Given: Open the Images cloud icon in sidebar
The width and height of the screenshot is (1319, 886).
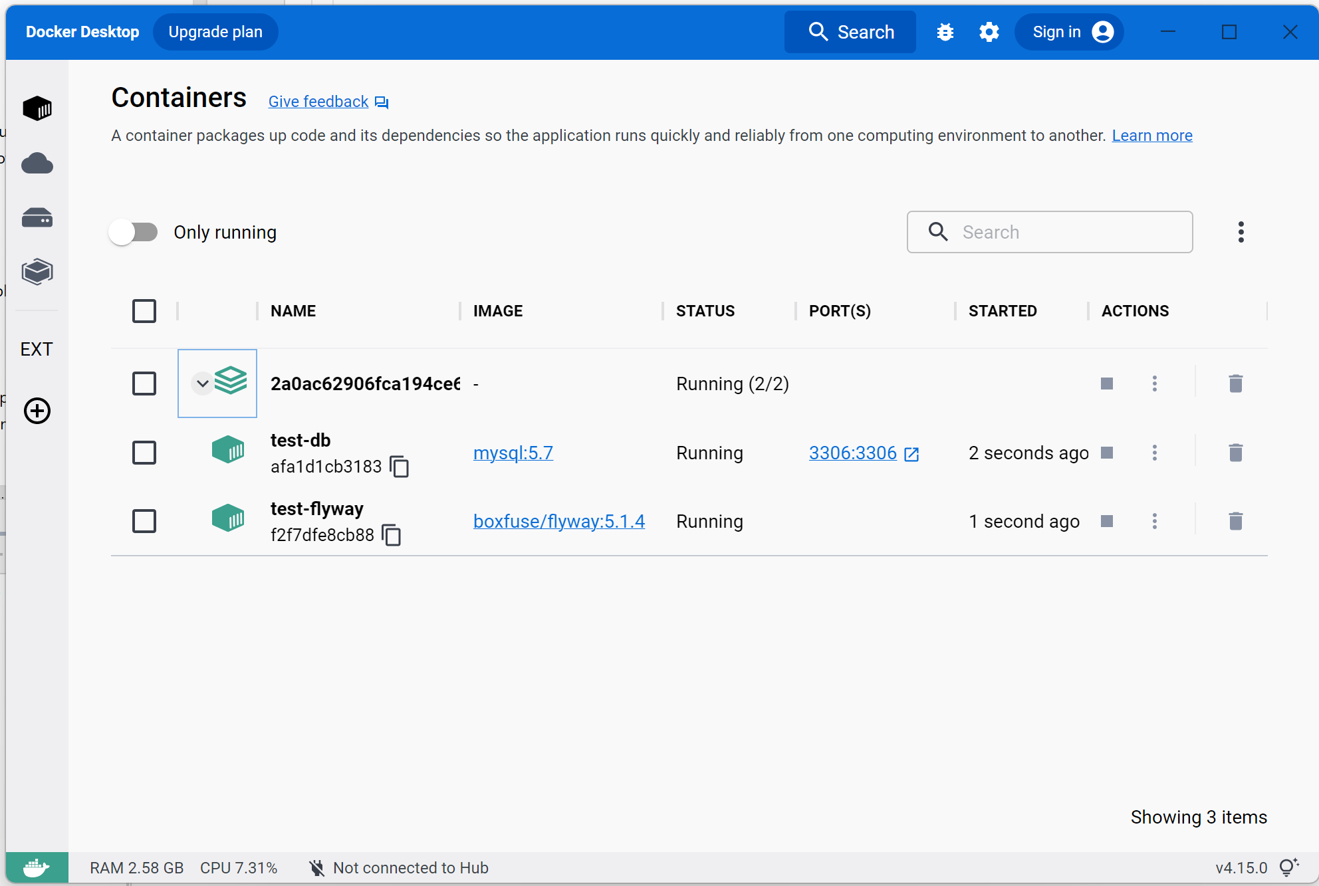Looking at the screenshot, I should pos(37,164).
